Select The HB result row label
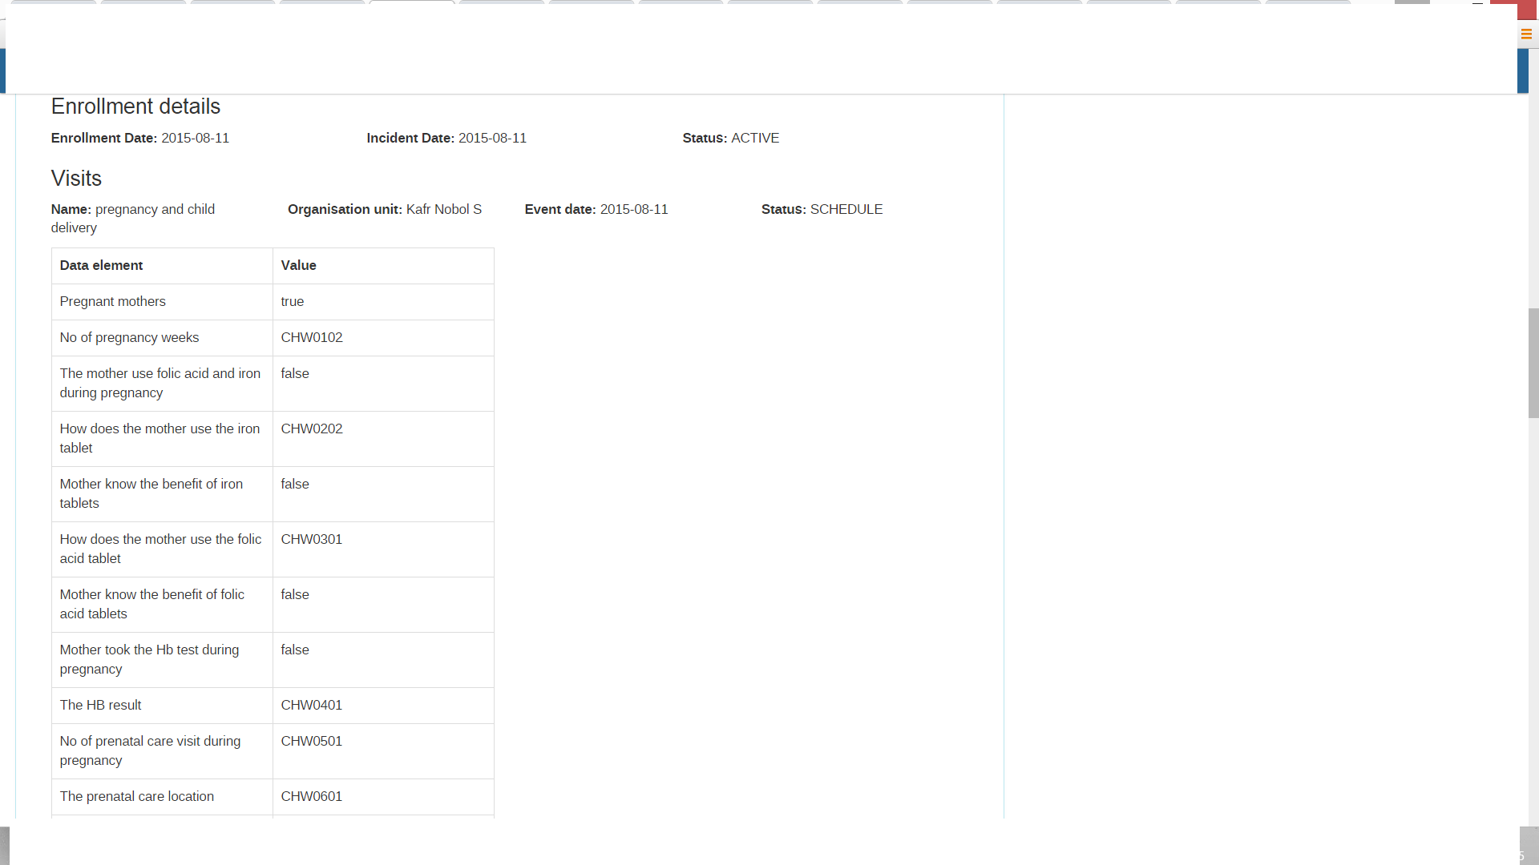 tap(100, 706)
